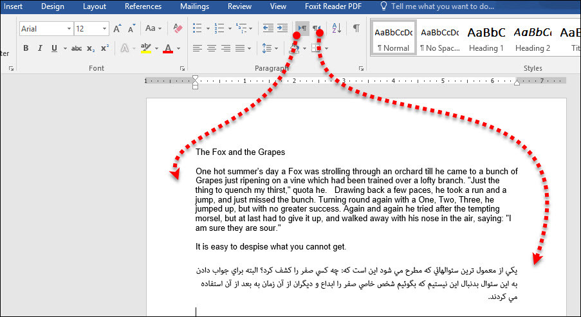Expand highlight color options arrow
Image resolution: width=581 pixels, height=317 pixels.
[x=156, y=48]
